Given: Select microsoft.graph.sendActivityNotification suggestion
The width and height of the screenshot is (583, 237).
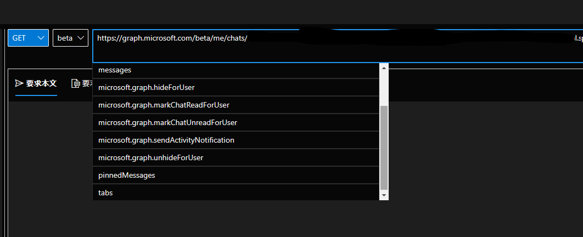Looking at the screenshot, I should point(236,140).
